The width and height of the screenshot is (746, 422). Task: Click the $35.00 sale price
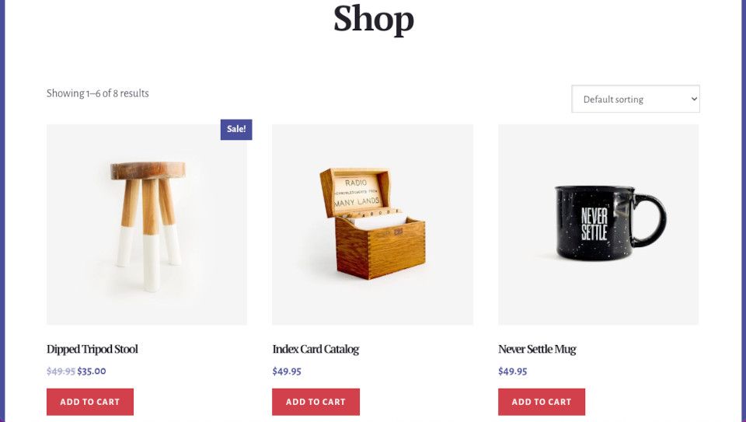(x=92, y=371)
